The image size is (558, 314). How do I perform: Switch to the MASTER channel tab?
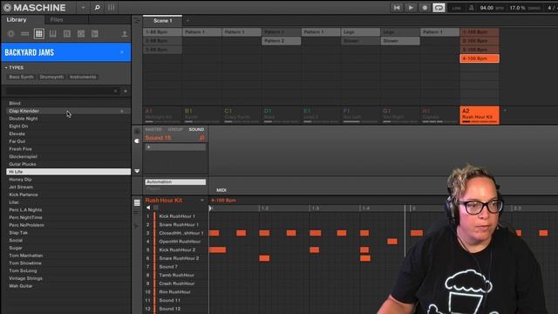(153, 130)
